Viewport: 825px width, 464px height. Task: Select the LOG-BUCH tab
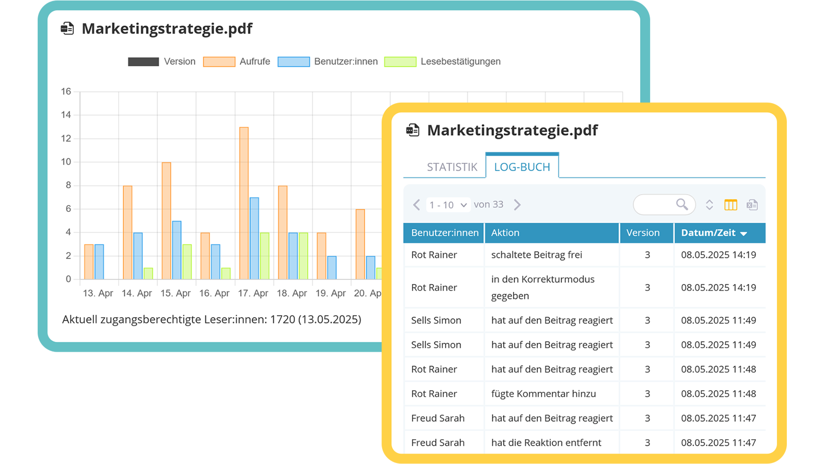coord(522,166)
